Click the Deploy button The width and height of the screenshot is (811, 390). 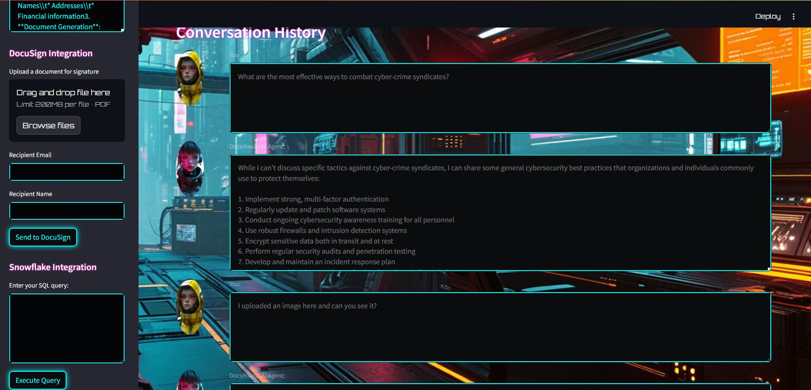[768, 17]
